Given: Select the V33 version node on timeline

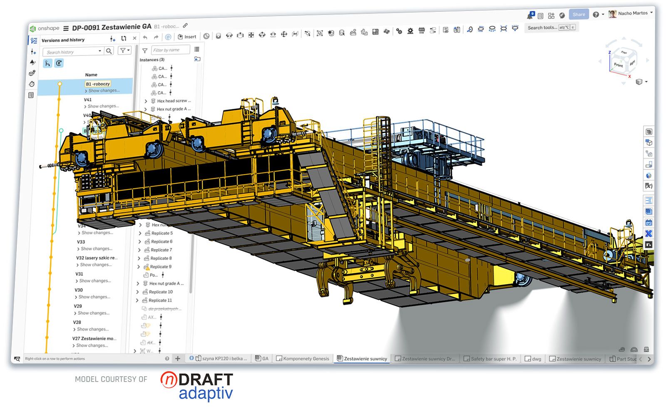Looking at the screenshot, I should (x=52, y=242).
